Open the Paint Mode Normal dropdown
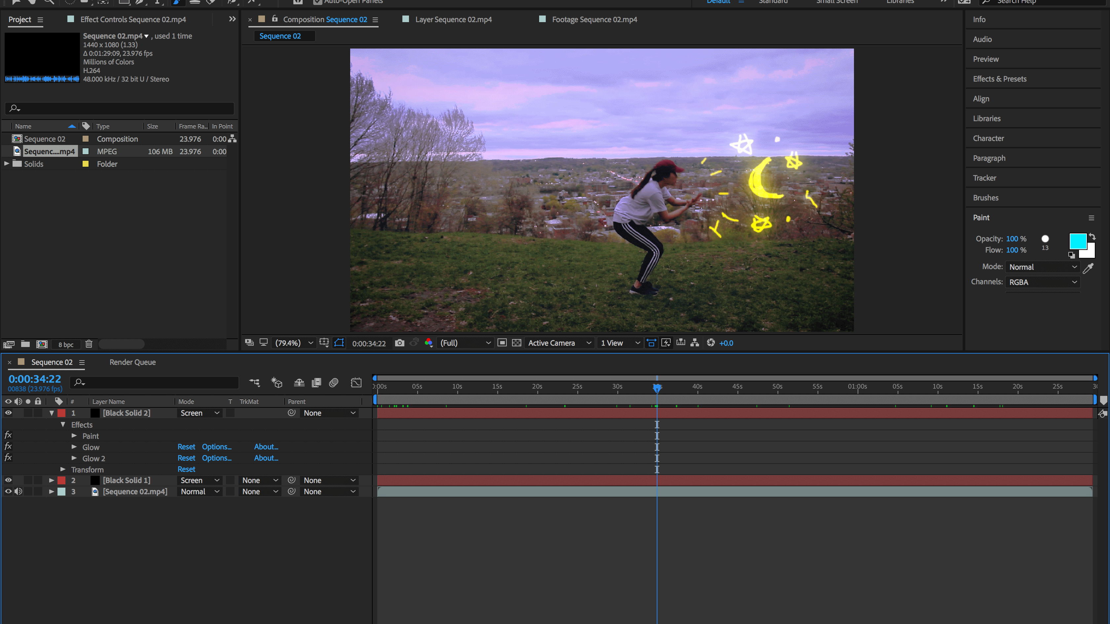 [x=1043, y=267]
